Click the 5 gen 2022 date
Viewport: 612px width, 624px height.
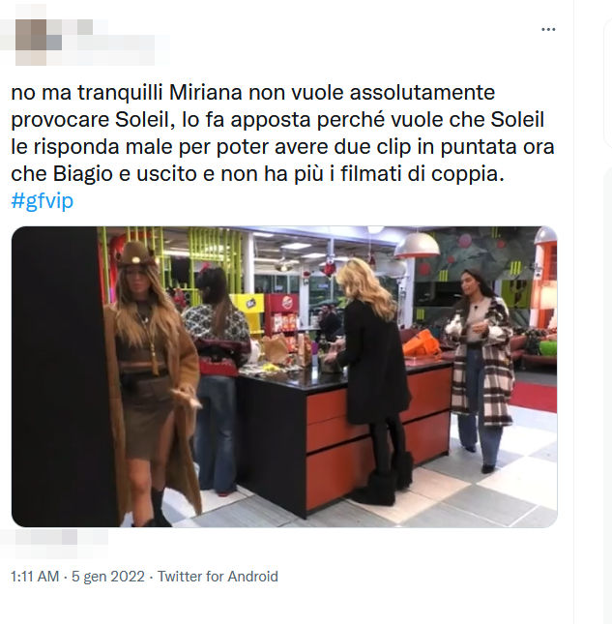click(108, 577)
